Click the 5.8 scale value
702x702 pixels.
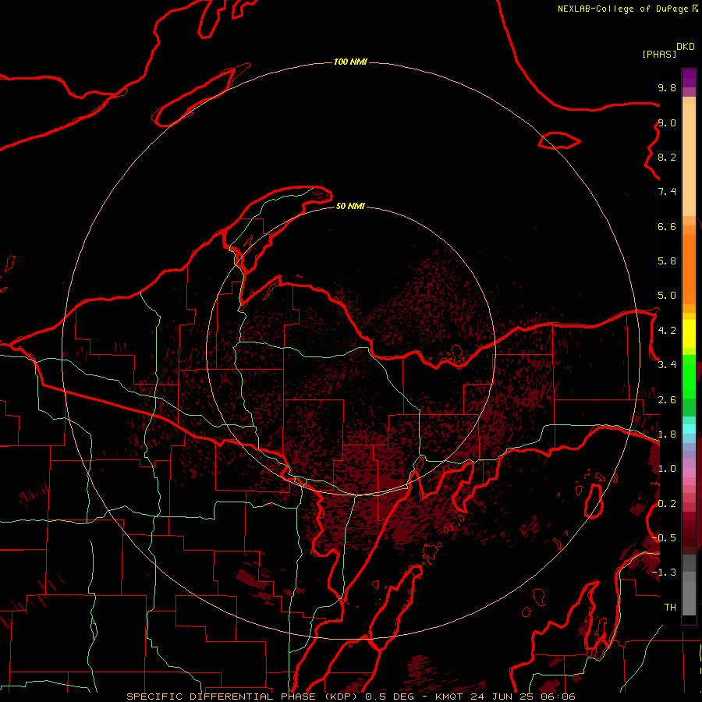[667, 261]
